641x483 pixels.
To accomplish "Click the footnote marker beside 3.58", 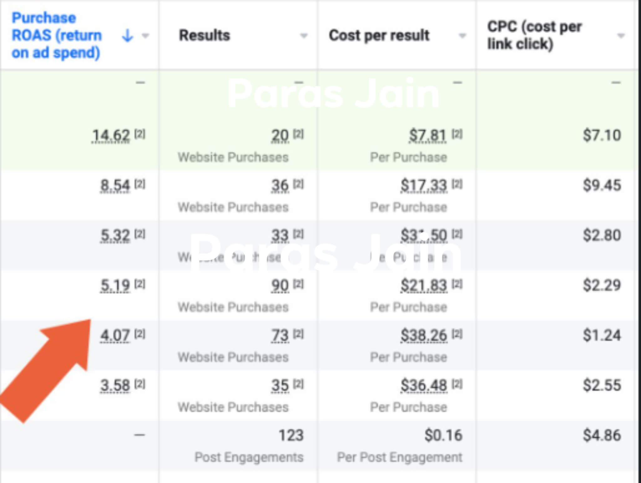I will [x=140, y=384].
